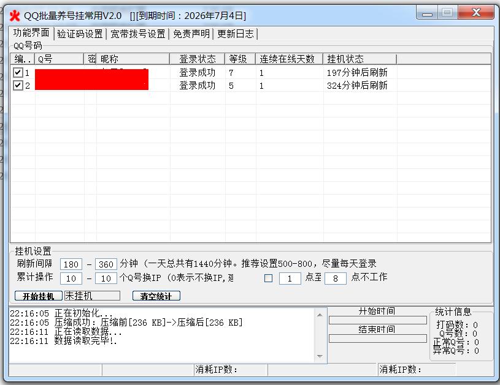500x385 pixels.
Task: Sort by the 连续在线天数 column header
Action: (289, 59)
